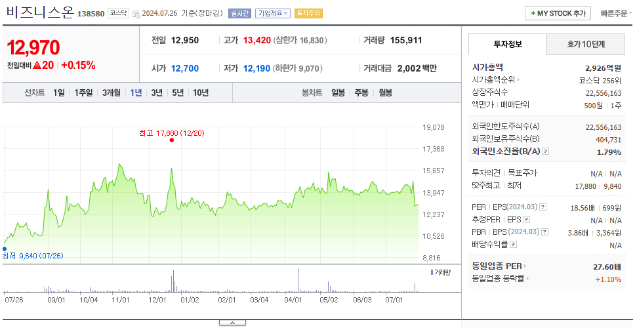Viewport: 635px width, 328px height.
Task: Click the collapse chevron handle below the chart
Action: (232, 323)
